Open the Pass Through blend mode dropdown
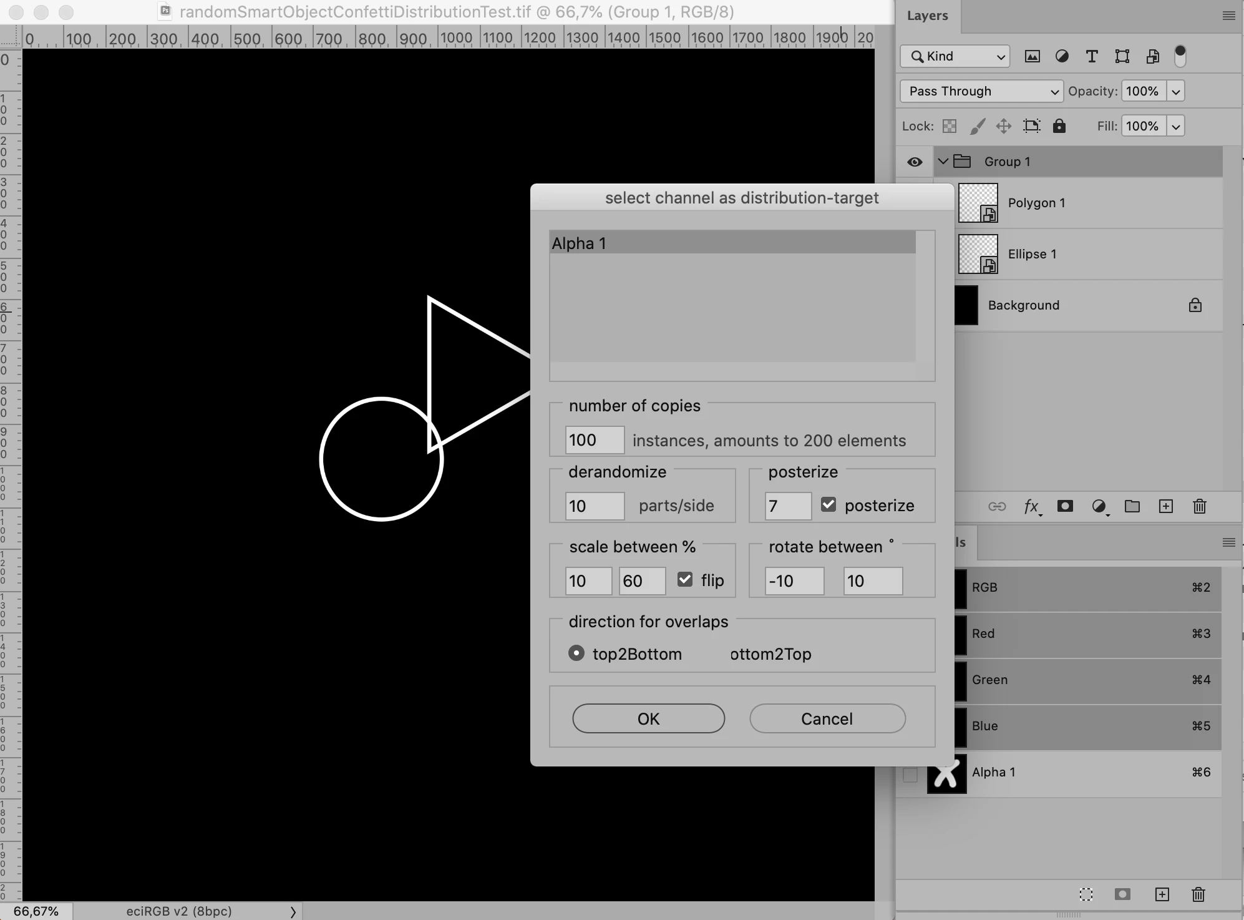 click(x=981, y=91)
